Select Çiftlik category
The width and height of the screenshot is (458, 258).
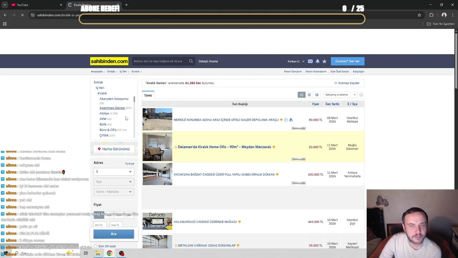coord(104,135)
